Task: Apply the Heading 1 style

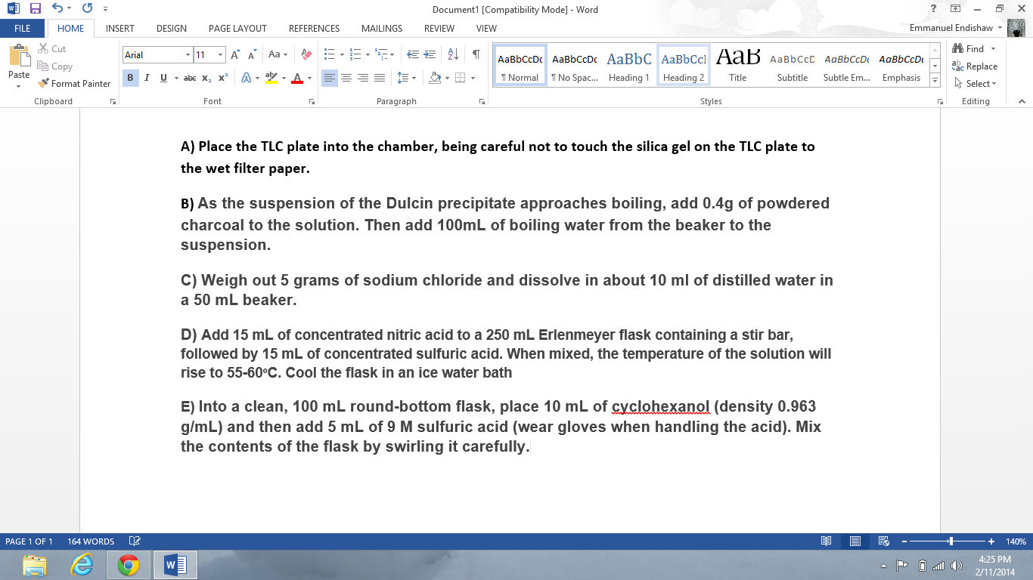Action: click(x=629, y=66)
